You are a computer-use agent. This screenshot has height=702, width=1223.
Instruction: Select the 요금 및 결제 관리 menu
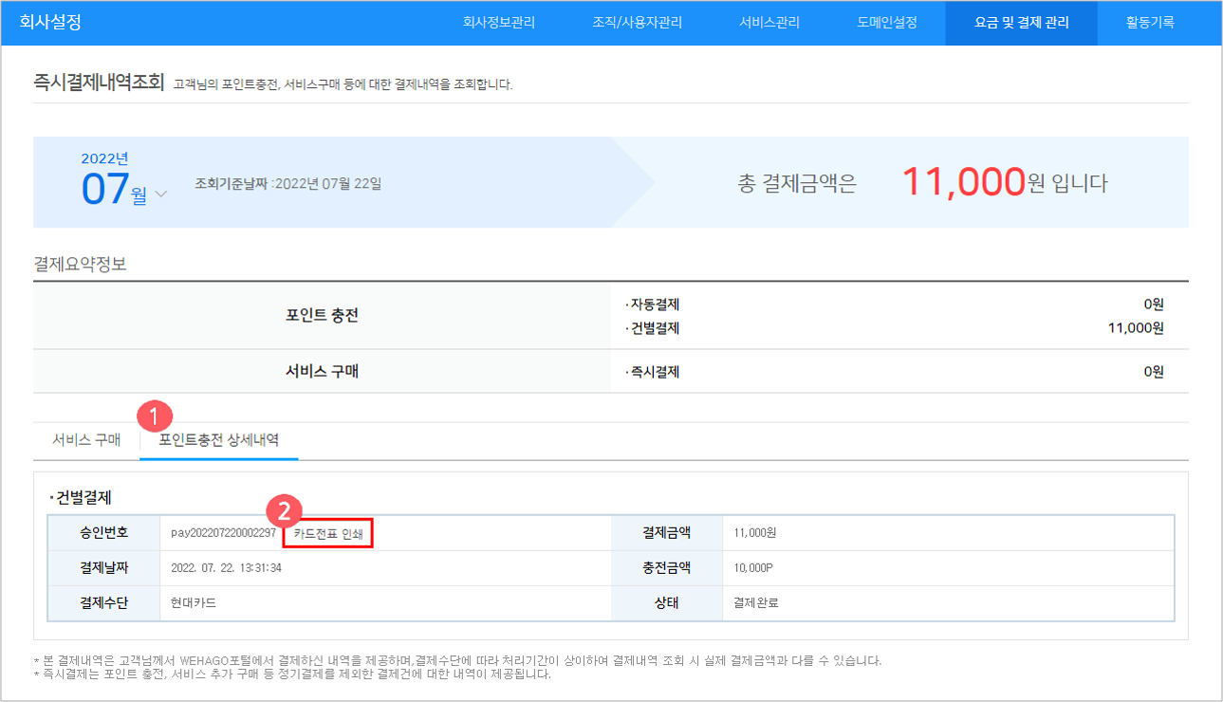click(1021, 23)
